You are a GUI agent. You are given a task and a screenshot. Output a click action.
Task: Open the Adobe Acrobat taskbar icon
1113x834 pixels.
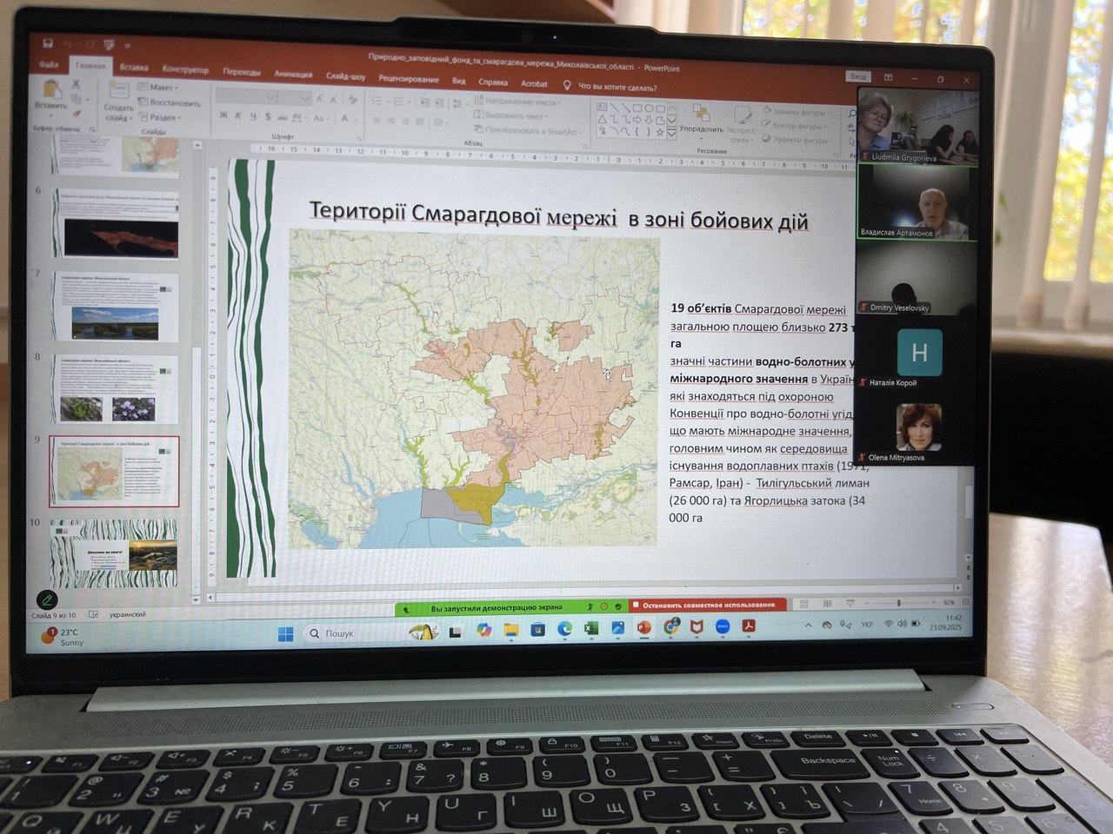click(x=749, y=626)
